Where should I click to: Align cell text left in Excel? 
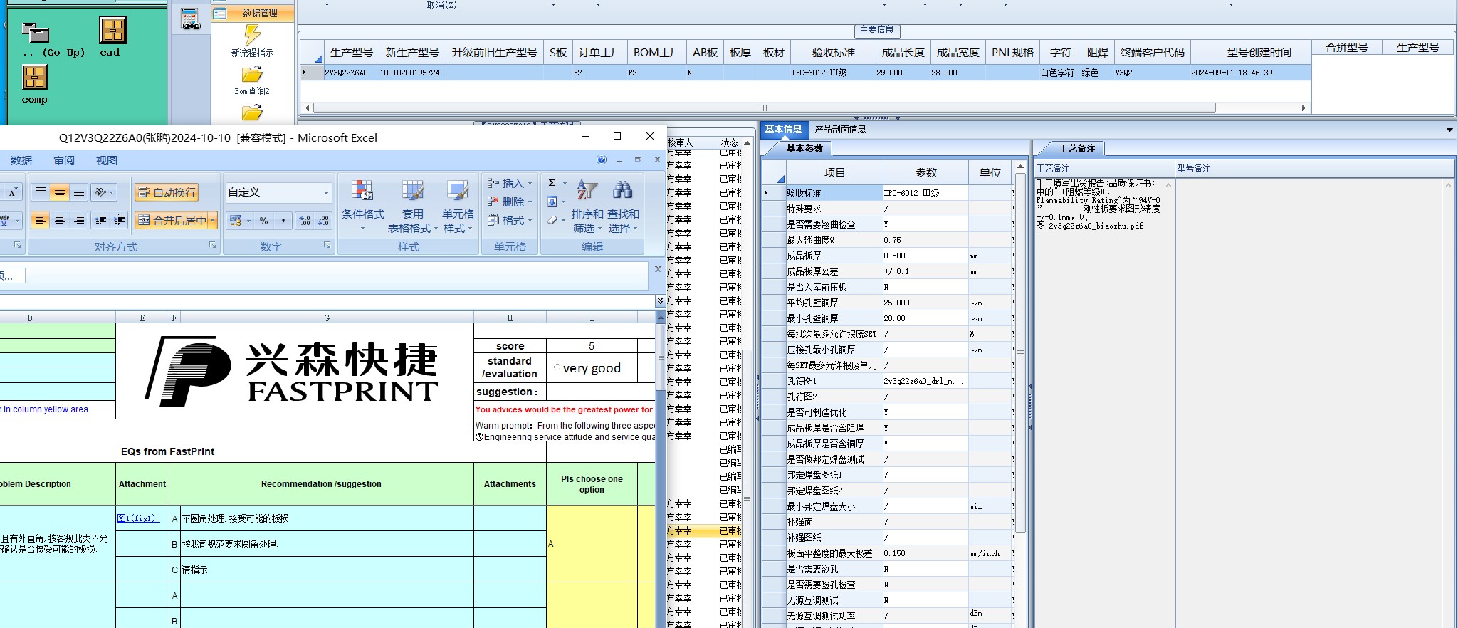(x=41, y=220)
